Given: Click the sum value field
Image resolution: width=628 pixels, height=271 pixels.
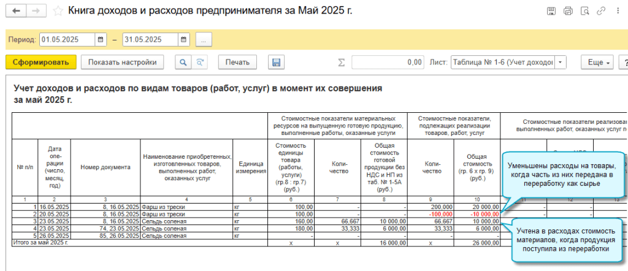Looking at the screenshot, I should click(x=388, y=62).
